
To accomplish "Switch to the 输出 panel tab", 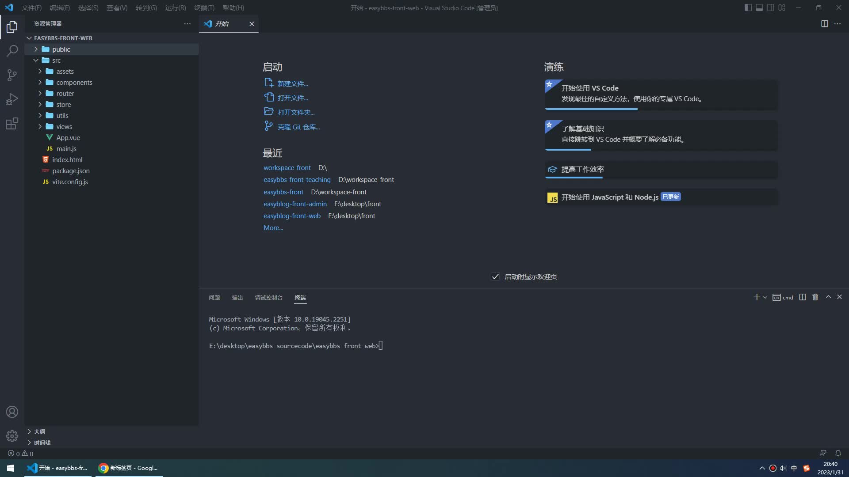I will tap(237, 297).
